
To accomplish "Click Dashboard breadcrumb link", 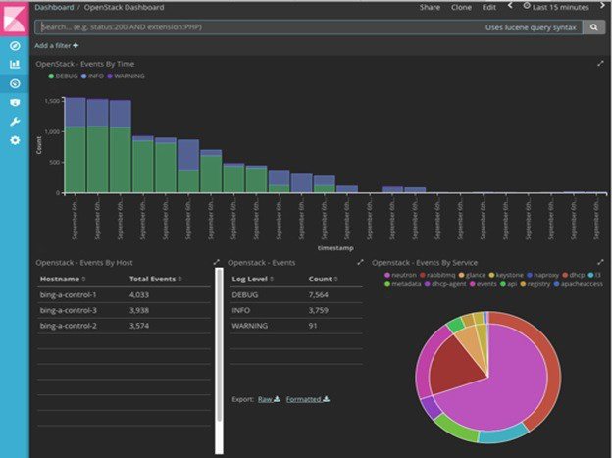I will (x=54, y=7).
